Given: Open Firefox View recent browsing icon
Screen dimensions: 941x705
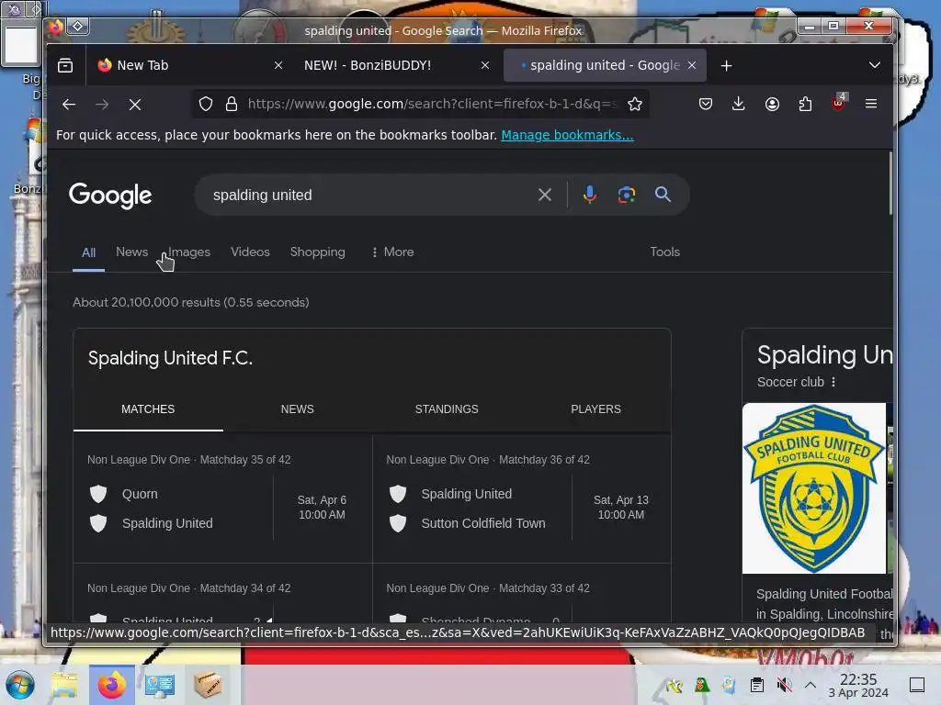Looking at the screenshot, I should [x=65, y=65].
